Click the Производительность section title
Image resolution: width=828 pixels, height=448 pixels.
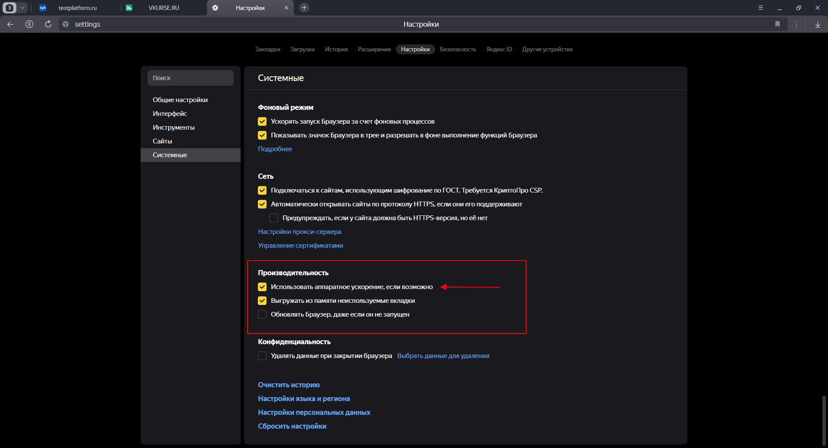coord(293,273)
